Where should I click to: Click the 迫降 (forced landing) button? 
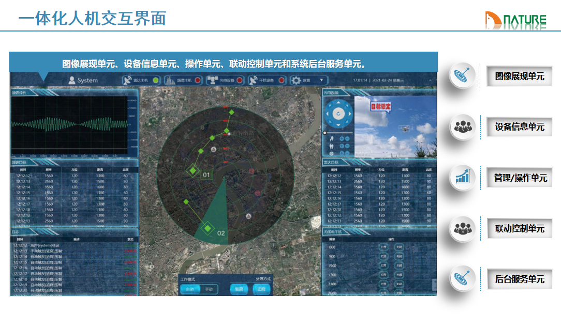point(261,289)
